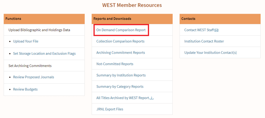
Task: Click the Contacts panel header
Action: point(220,19)
